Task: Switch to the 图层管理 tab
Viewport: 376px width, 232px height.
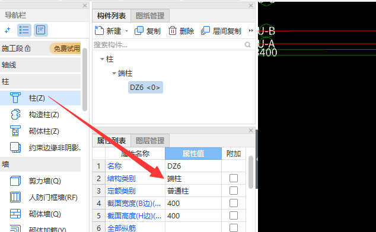Action: pos(150,140)
